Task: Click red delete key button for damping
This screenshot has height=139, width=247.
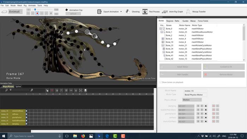Action: coord(213,106)
